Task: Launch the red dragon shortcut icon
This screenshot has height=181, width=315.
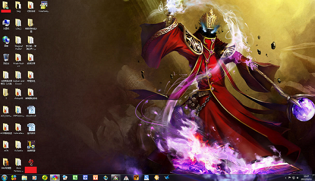Action: coord(31,165)
